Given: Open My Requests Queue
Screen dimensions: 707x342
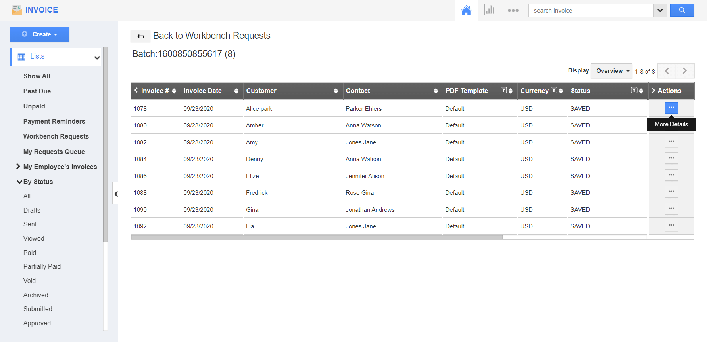Looking at the screenshot, I should pyautogui.click(x=54, y=152).
